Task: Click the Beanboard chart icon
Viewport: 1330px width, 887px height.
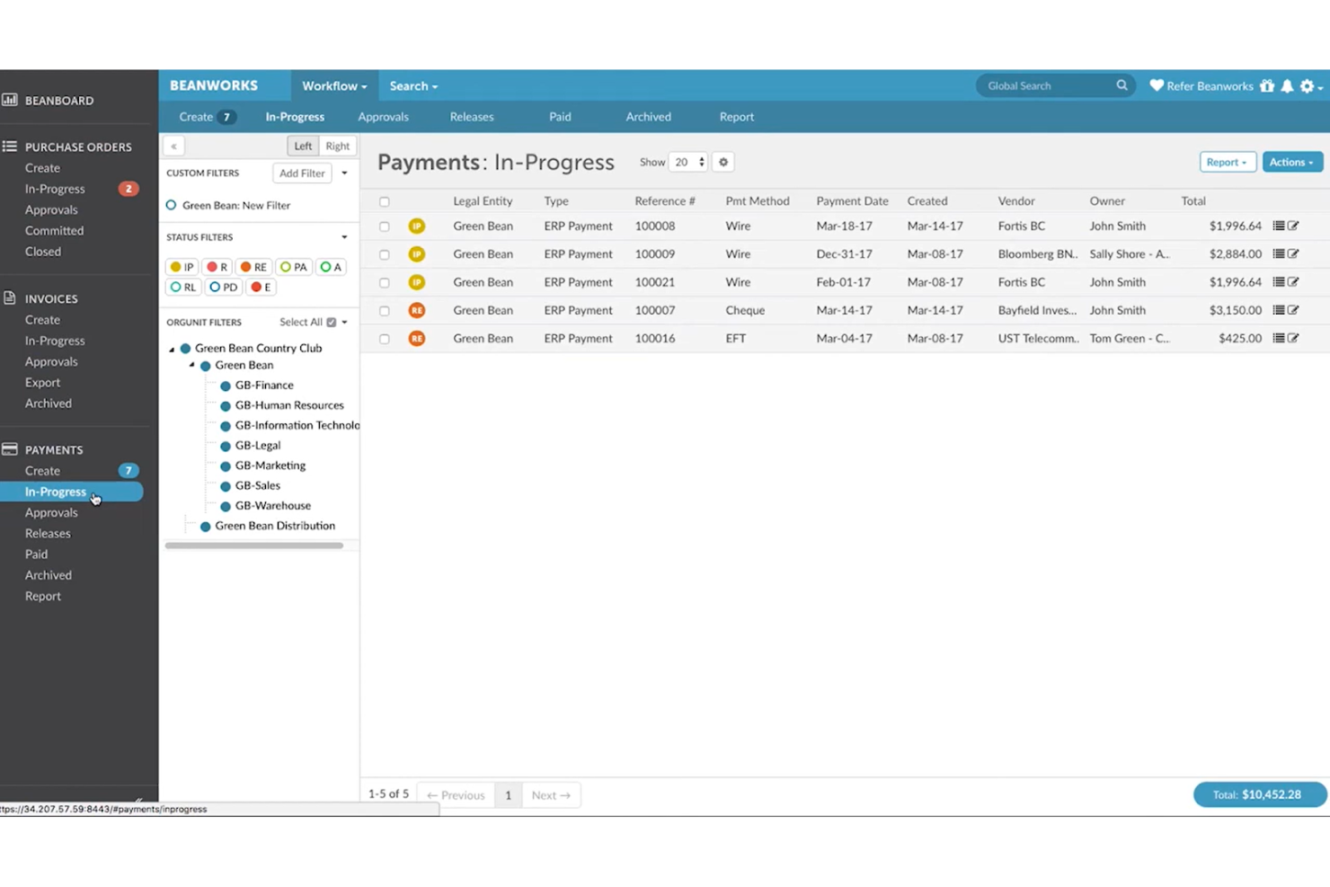Action: [10, 100]
